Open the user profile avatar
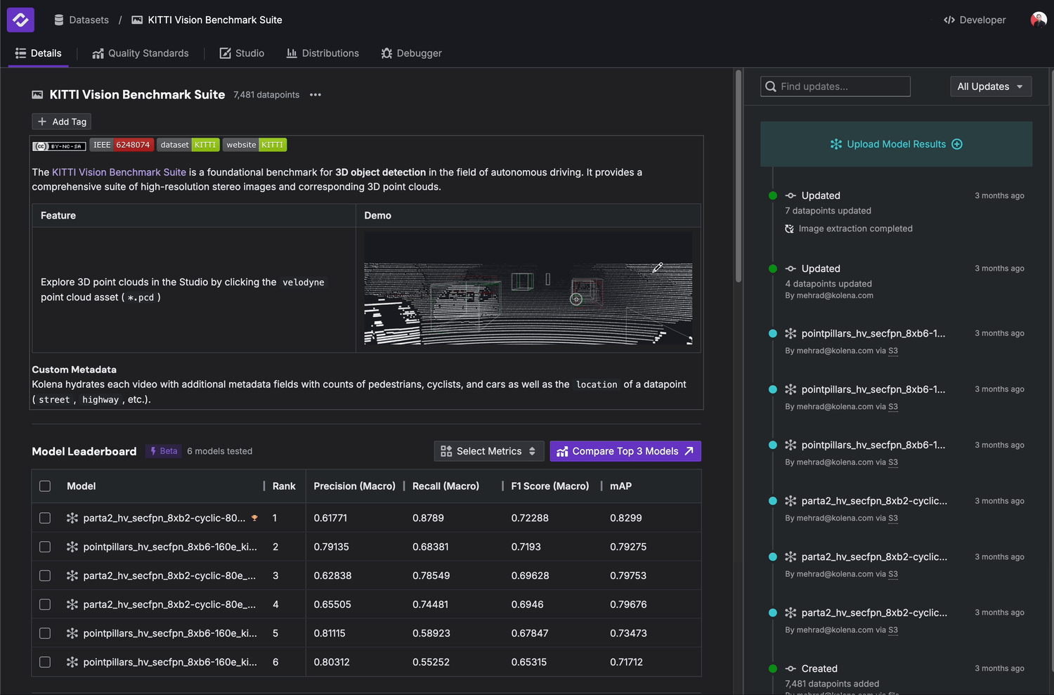 [1038, 20]
